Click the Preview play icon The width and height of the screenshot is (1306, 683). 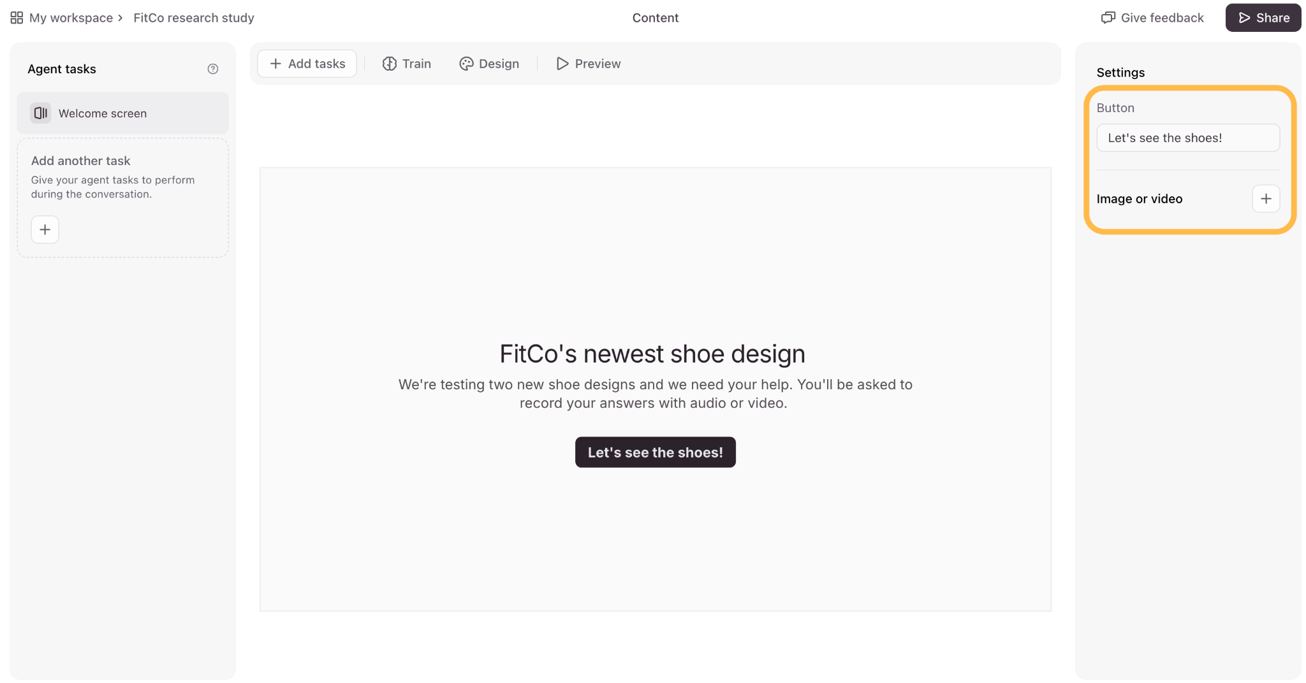(562, 64)
